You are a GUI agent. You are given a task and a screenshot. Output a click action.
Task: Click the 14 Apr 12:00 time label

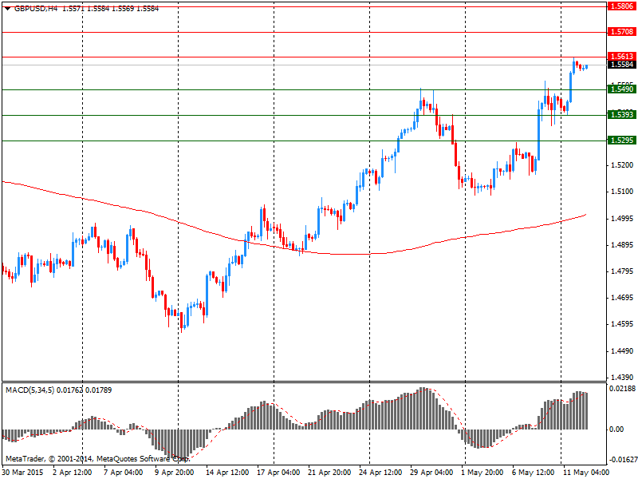(x=227, y=473)
